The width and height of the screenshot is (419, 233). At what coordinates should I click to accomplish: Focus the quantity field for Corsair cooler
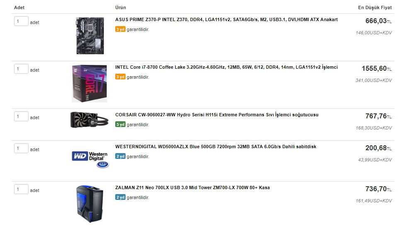[21, 116]
